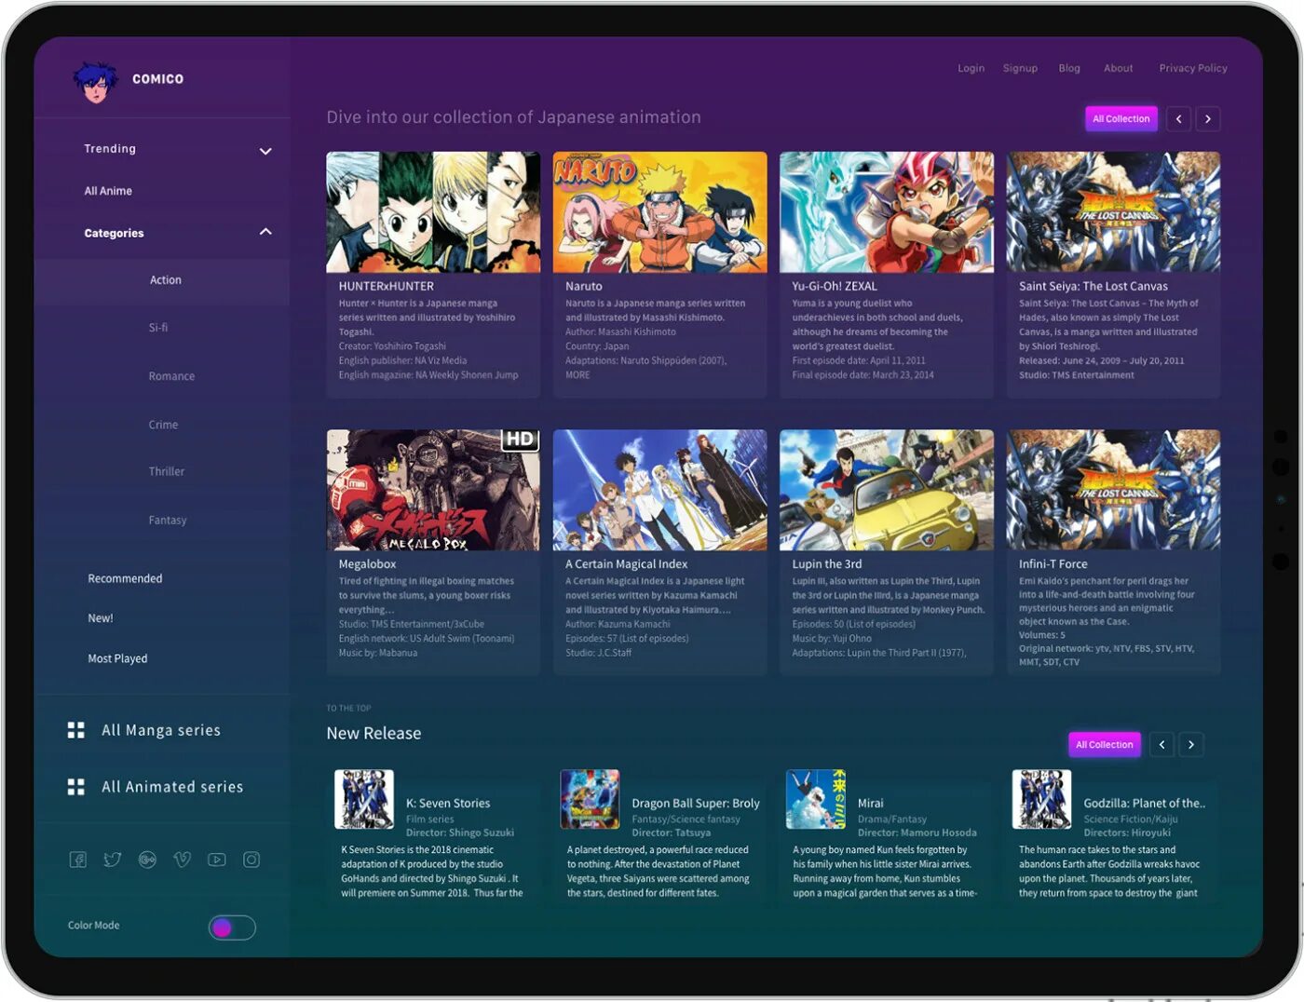The image size is (1304, 1002).
Task: Go to next page of anime collection
Action: (x=1208, y=119)
